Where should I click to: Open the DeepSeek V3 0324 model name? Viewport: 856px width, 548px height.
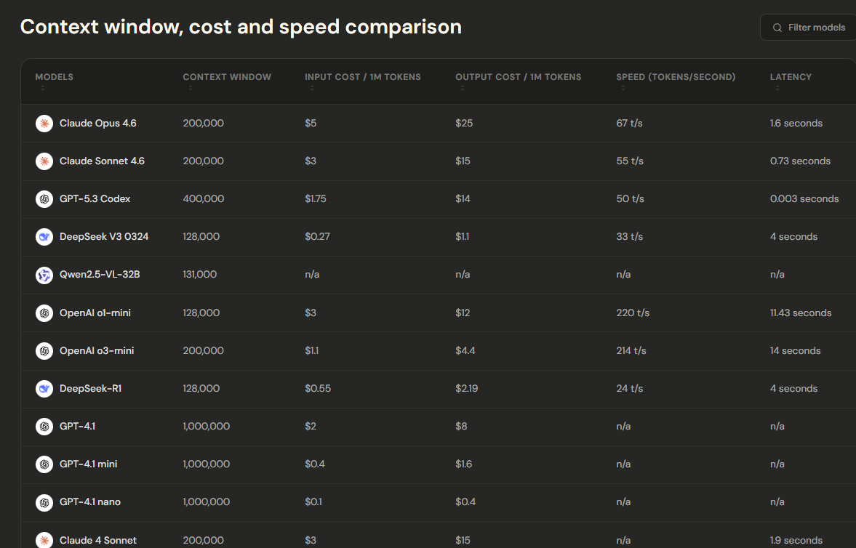104,237
